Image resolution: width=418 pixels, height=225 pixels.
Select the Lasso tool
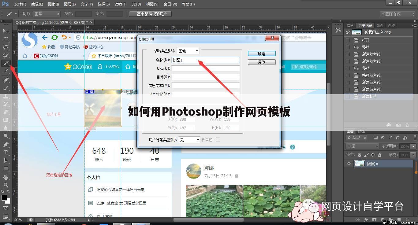6,47
